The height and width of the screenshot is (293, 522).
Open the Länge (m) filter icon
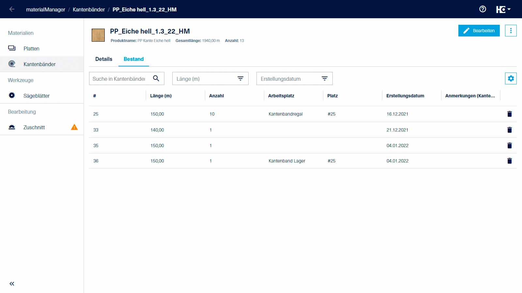(x=240, y=78)
